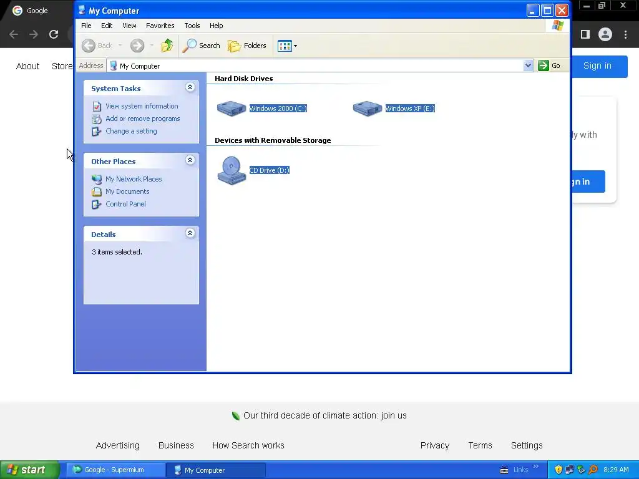Reload the page in Supermium browser
639x479 pixels.
pos(54,34)
